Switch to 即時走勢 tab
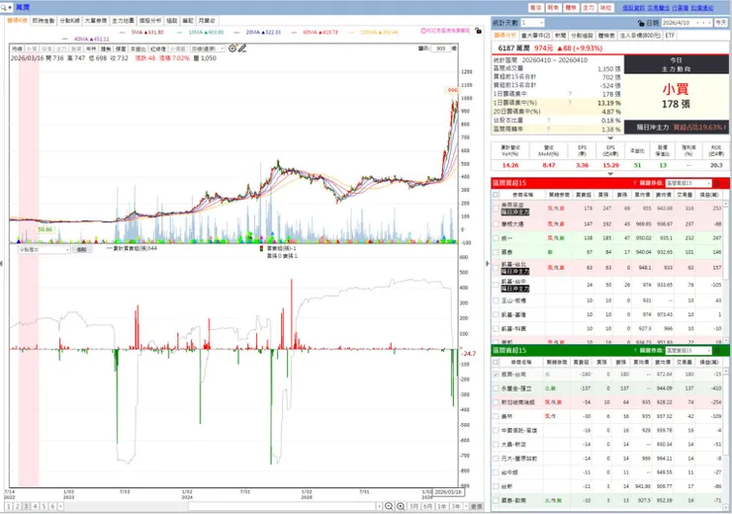Screen dimensions: 732x514 tap(44, 21)
